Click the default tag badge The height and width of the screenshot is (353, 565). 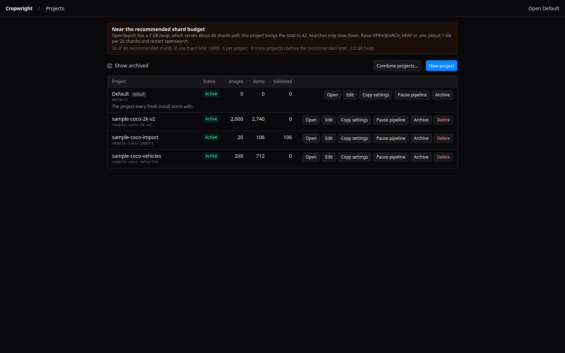139,94
